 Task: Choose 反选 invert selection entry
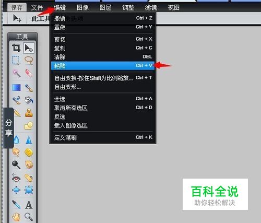103,116
